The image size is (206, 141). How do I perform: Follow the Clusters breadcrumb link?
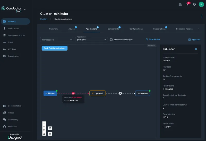pos(44,19)
